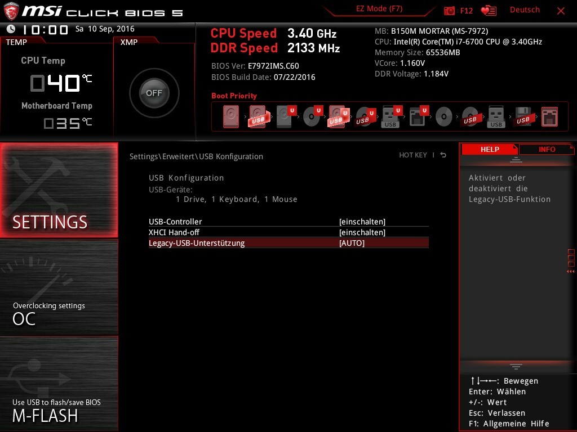The height and width of the screenshot is (432, 577).
Task: Change language via Deutsch
Action: pos(525,10)
